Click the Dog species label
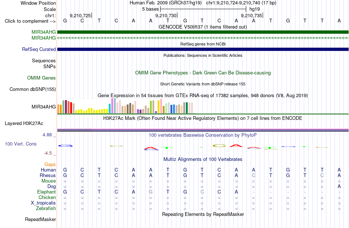 [51, 187]
